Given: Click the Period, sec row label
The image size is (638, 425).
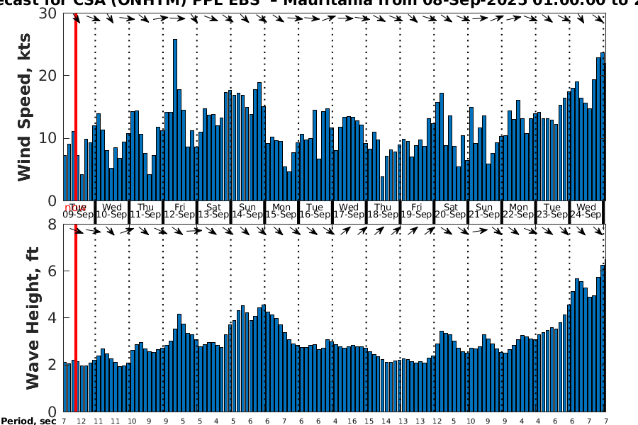Looking at the screenshot, I should [x=28, y=421].
